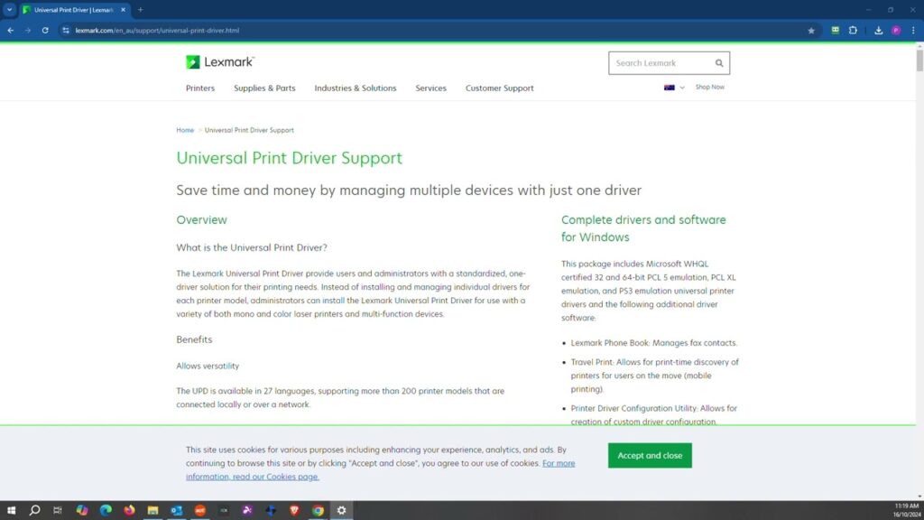924x520 pixels.
Task: Open Settings gear on taskbar
Action: [x=341, y=510]
